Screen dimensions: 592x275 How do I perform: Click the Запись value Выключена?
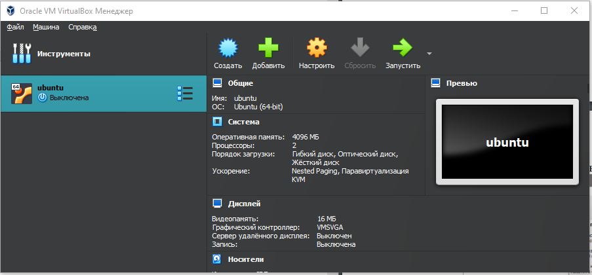pos(336,244)
